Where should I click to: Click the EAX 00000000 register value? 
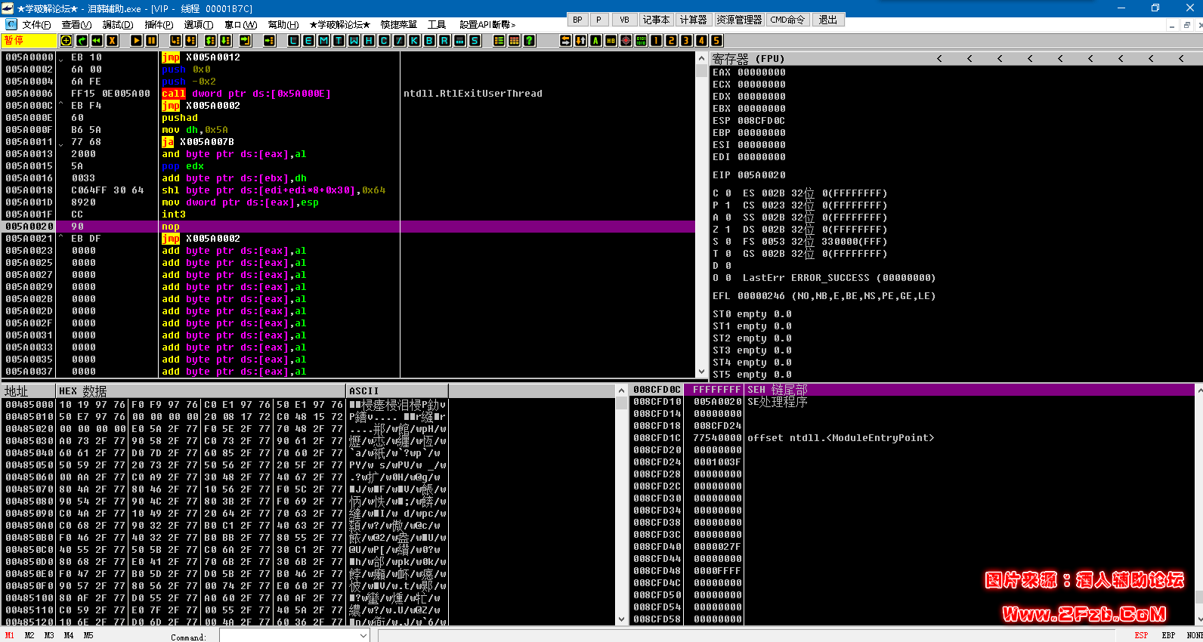[x=762, y=73]
